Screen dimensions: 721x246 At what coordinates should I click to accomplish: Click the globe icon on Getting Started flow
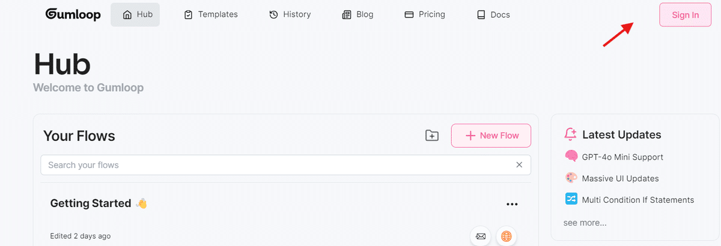click(507, 236)
